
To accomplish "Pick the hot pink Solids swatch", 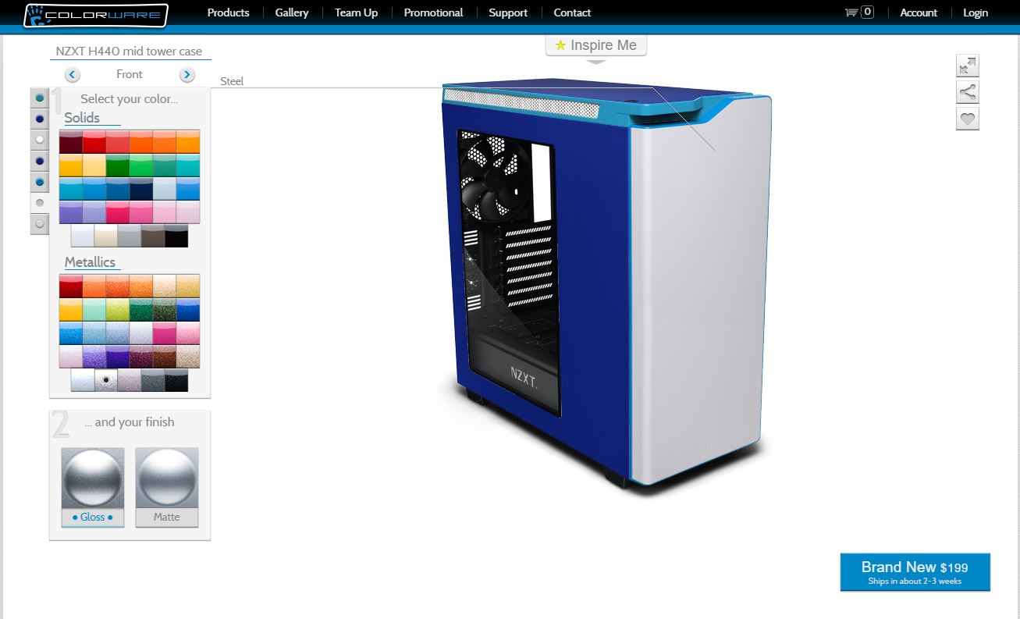I will tap(118, 212).
